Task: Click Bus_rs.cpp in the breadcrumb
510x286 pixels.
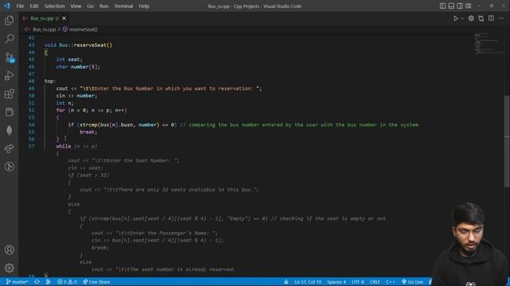Action: point(45,29)
